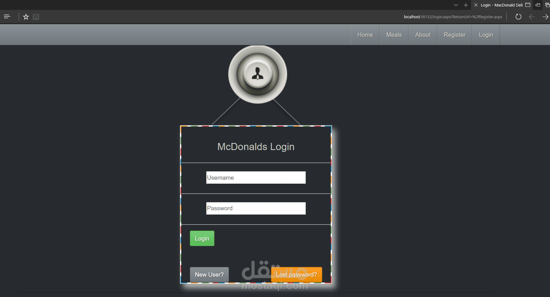Click the localhost address bar URL
The image size is (550, 297).
(453, 17)
